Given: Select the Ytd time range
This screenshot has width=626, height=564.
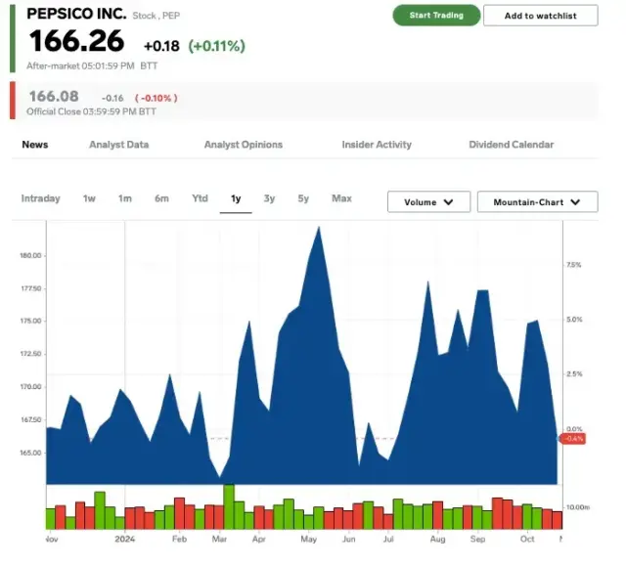Looking at the screenshot, I should pos(200,198).
